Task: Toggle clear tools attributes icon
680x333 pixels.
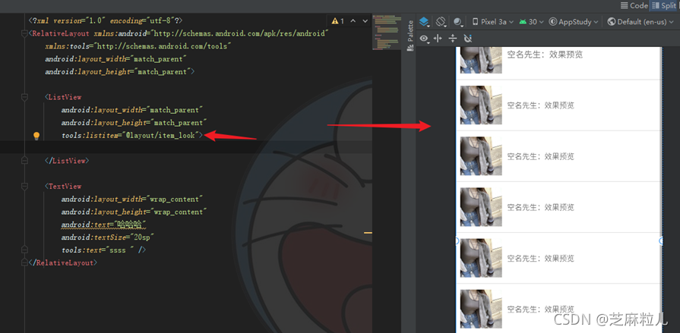Action: (467, 39)
